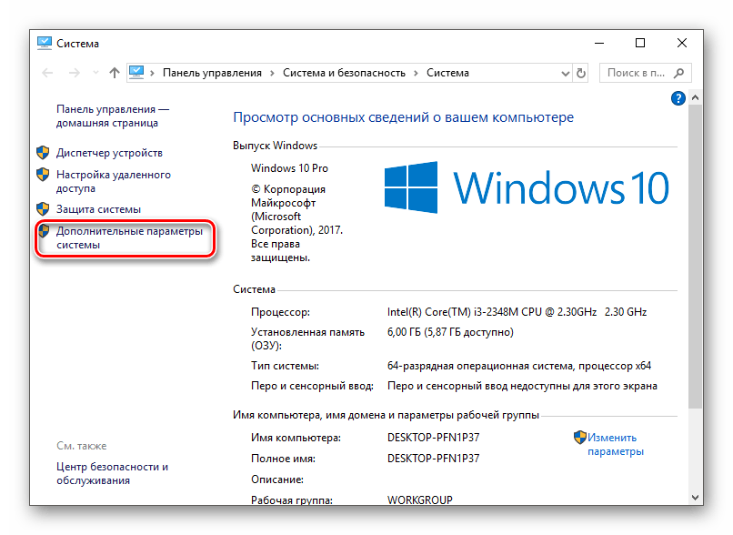This screenshot has height=535, width=733.
Task: Click 'Изменить параметры' link
Action: (x=616, y=445)
